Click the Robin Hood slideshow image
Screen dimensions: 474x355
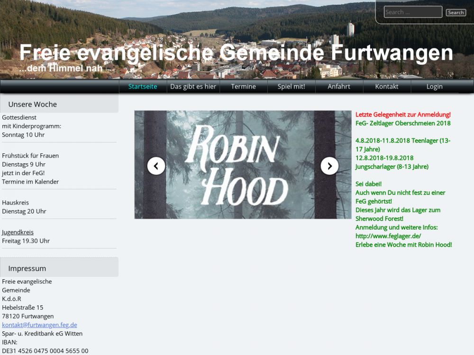click(243, 165)
